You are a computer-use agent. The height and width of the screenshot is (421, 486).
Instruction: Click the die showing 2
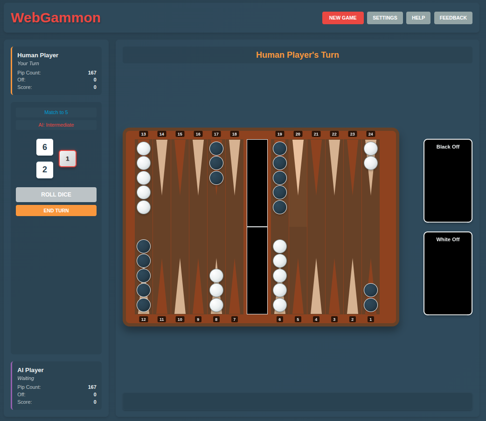(x=45, y=170)
